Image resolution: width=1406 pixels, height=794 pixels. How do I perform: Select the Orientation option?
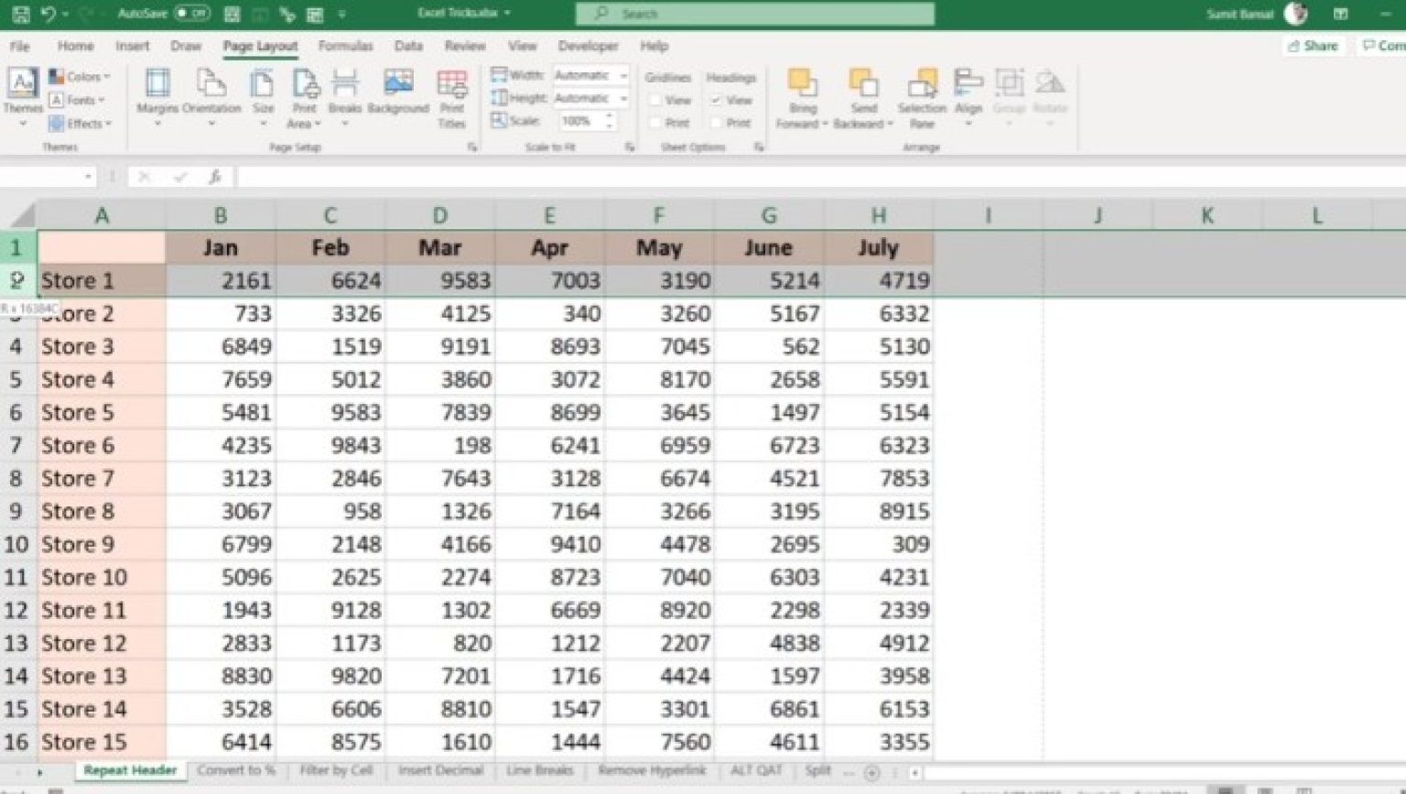pos(212,96)
